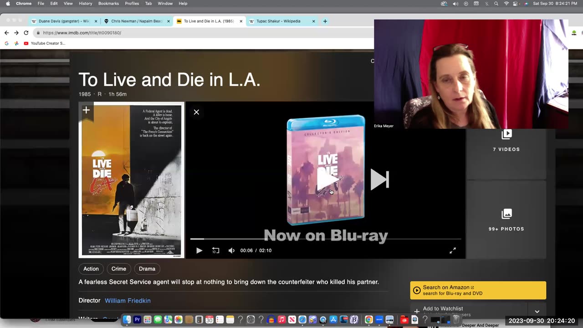Image resolution: width=583 pixels, height=328 pixels.
Task: Click Search on Amazon button
Action: [x=478, y=290]
